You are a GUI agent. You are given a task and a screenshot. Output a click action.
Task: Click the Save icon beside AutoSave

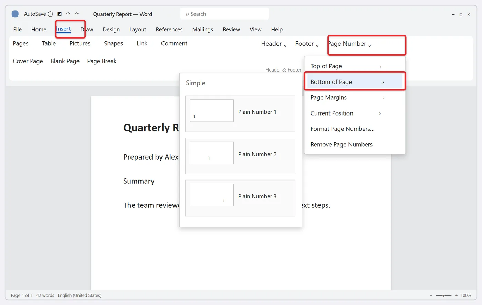point(60,14)
